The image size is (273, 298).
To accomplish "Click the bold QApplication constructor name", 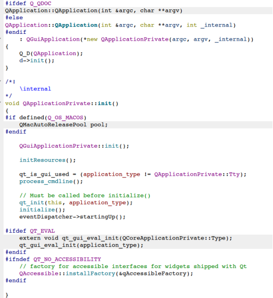I will tap(76, 25).
